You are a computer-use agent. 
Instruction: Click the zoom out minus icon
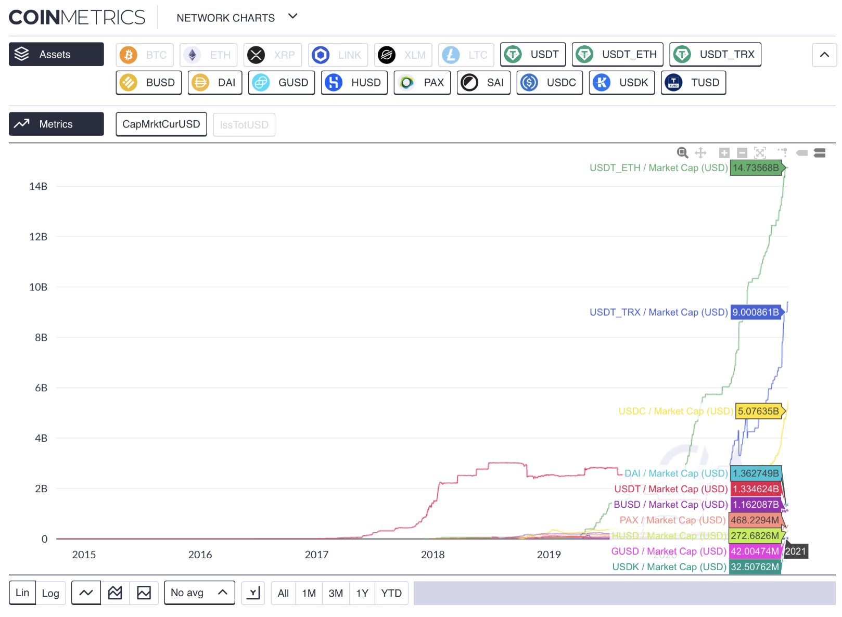[x=742, y=152]
